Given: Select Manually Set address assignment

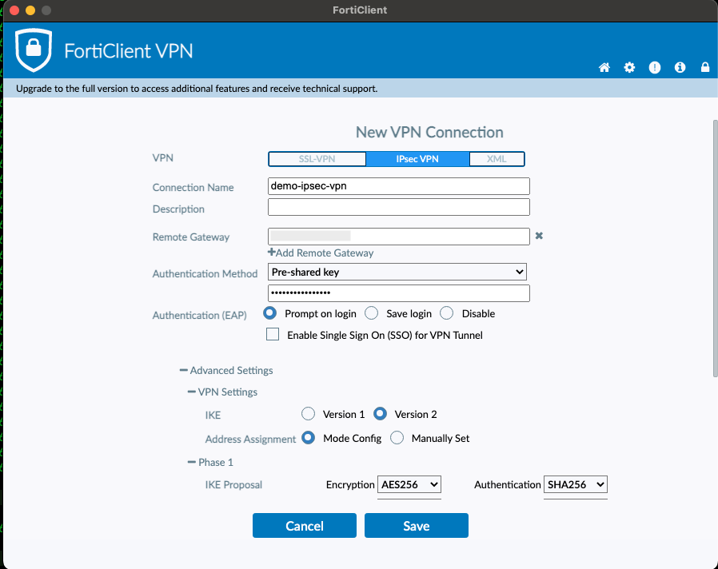Looking at the screenshot, I should coord(397,438).
